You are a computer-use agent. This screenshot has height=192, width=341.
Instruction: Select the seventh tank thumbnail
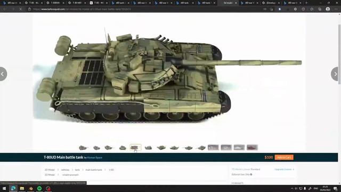tap(161, 148)
